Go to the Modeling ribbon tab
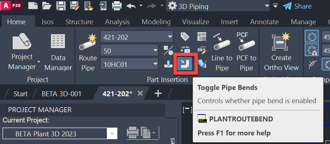 point(156,22)
